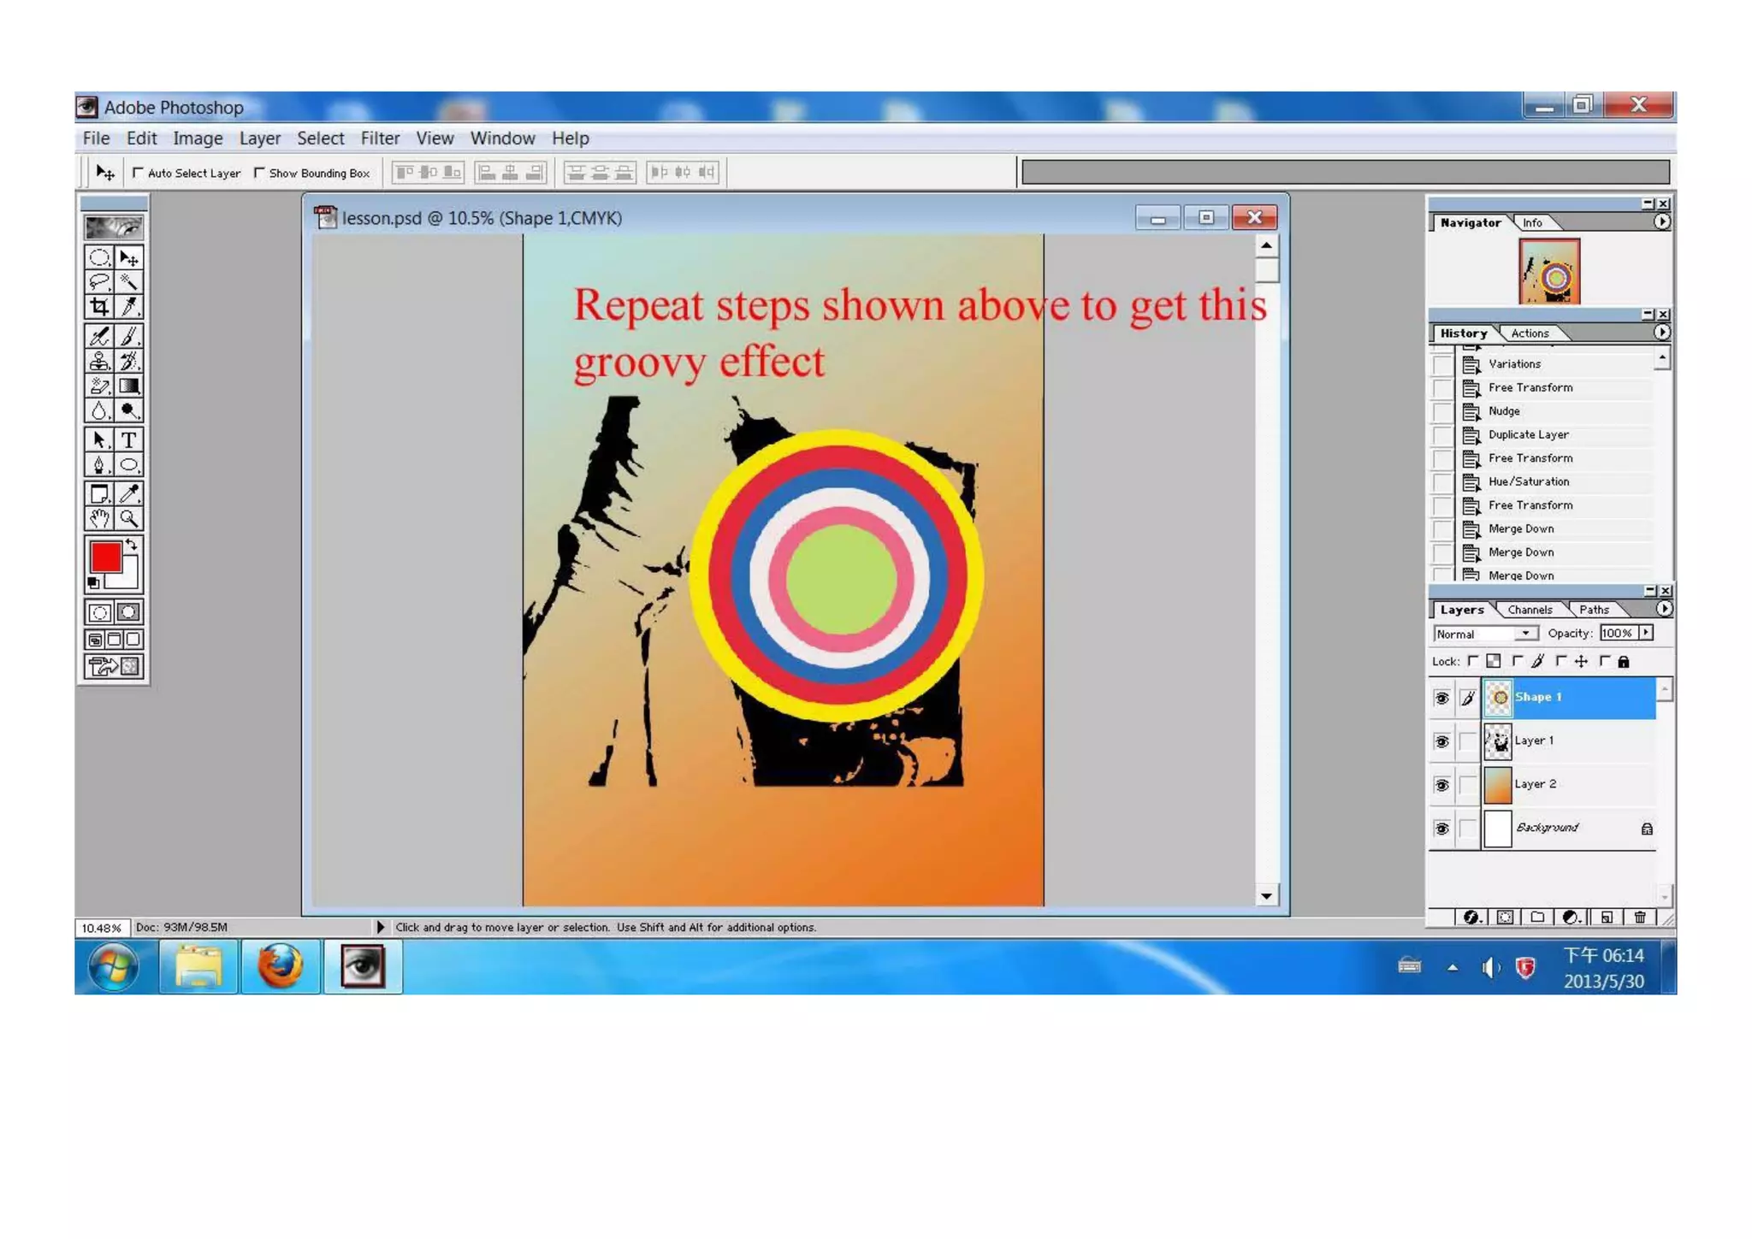Switch to the Channels tab
1752x1239 pixels.
pyautogui.click(x=1530, y=610)
